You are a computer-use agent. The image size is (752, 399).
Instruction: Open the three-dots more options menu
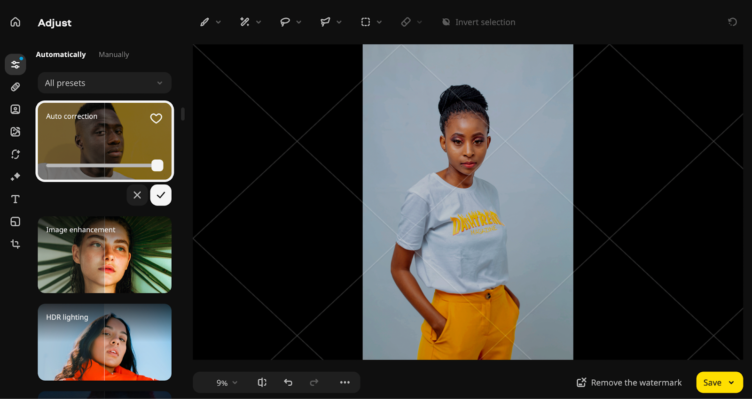click(345, 383)
